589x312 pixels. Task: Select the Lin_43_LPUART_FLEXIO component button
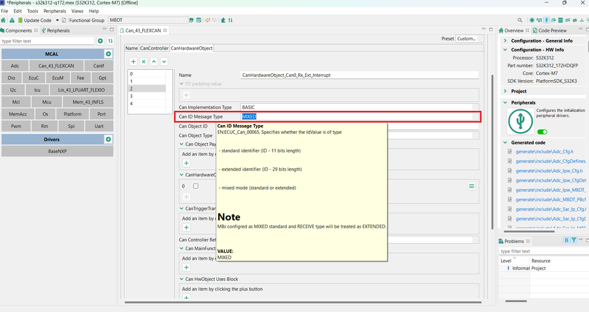pos(81,90)
